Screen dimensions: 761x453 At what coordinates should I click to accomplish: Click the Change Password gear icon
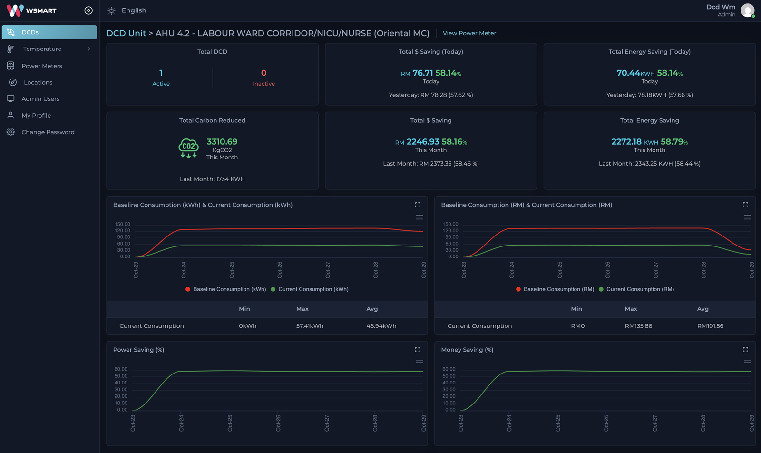pyautogui.click(x=10, y=132)
